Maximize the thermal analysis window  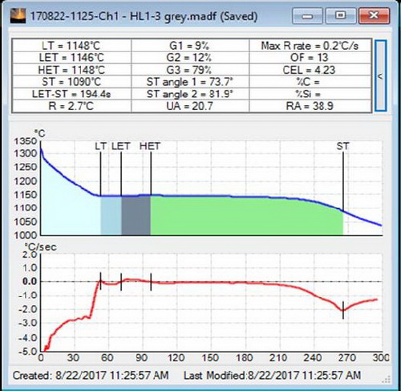coord(340,16)
